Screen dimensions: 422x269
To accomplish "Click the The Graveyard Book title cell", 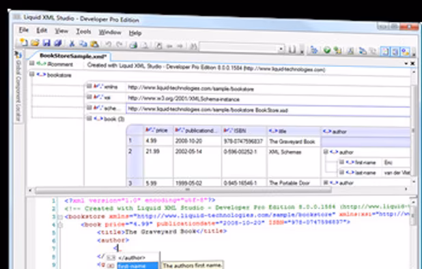I will (x=294, y=141).
